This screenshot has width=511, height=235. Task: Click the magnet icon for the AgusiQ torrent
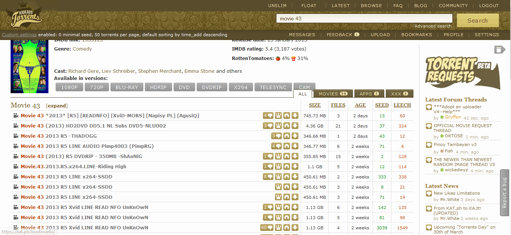click(x=287, y=115)
